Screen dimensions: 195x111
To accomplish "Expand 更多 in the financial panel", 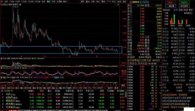I will pos(191,10).
